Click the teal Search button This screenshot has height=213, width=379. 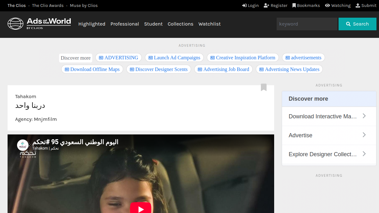click(358, 24)
